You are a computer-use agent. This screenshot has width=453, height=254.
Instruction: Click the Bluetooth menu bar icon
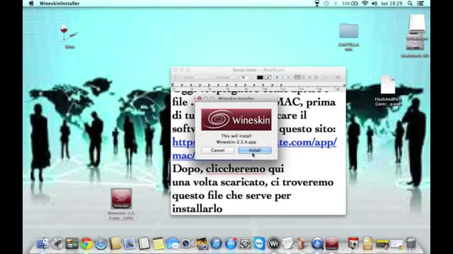click(336, 3)
